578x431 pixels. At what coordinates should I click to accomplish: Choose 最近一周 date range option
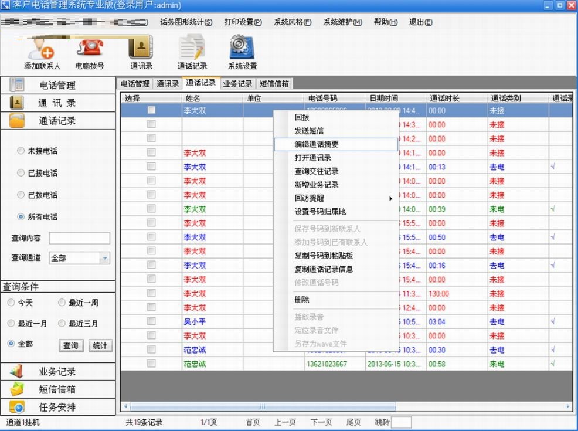tap(62, 303)
